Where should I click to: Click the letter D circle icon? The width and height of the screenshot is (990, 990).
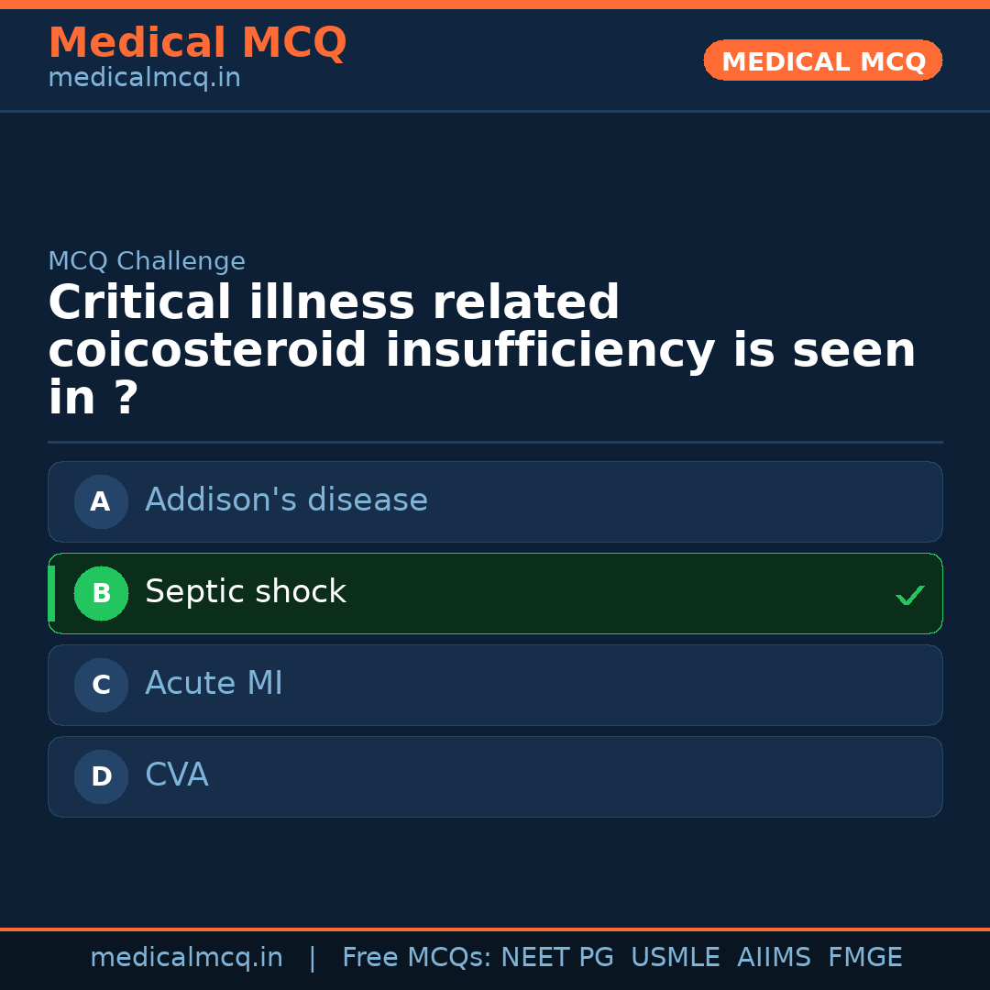(101, 776)
